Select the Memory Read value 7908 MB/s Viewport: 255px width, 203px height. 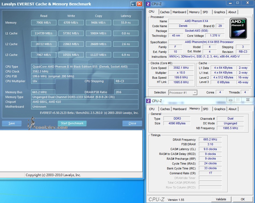click(x=44, y=23)
